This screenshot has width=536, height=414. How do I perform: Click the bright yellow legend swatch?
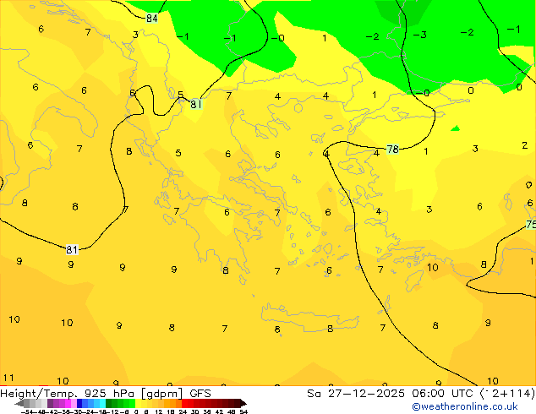coord(139,403)
